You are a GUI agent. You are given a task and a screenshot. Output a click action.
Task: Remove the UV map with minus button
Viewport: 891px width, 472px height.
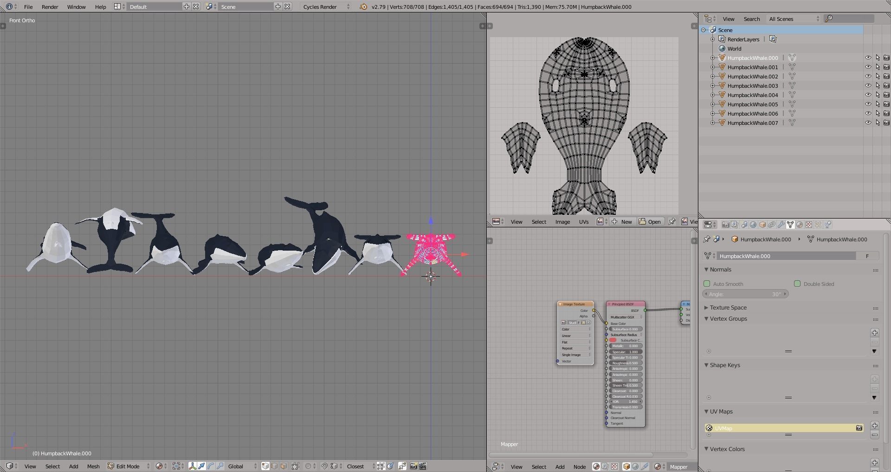tap(874, 435)
